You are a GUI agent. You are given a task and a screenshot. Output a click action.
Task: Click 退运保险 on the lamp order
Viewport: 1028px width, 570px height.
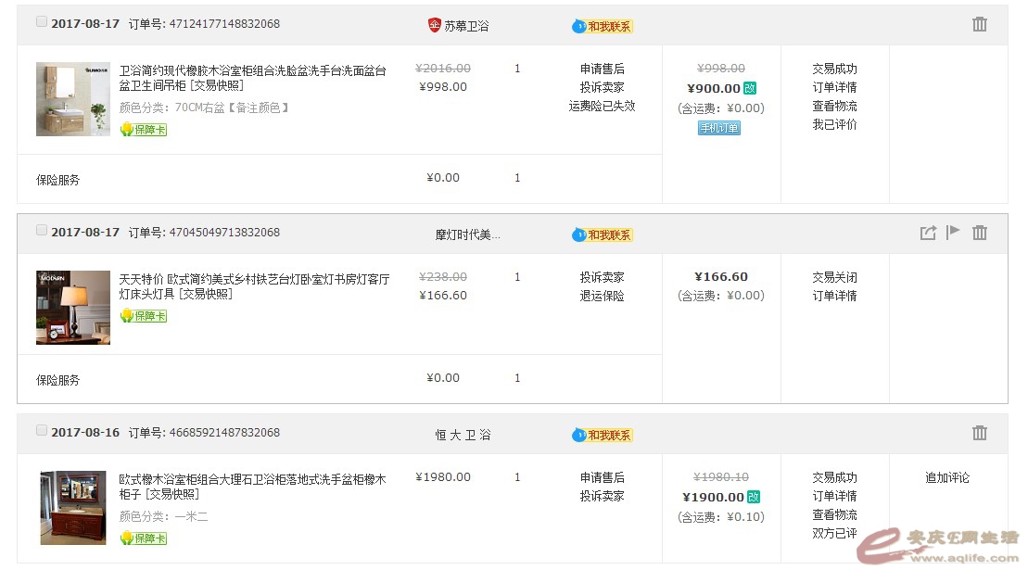[603, 296]
